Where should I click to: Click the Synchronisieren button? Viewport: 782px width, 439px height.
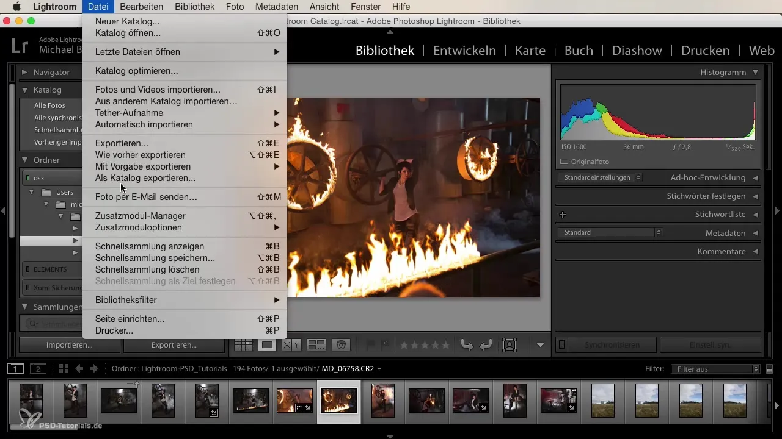click(x=612, y=345)
